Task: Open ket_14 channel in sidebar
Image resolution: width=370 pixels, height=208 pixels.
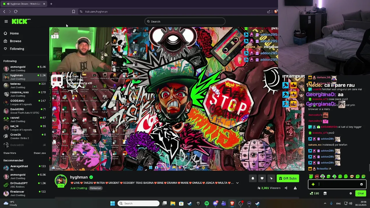Action: pyautogui.click(x=25, y=128)
